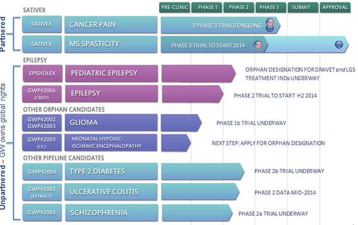Viewport: 358px width, 225px height.
Task: Select the APPROVAL header
Action: coord(335,7)
